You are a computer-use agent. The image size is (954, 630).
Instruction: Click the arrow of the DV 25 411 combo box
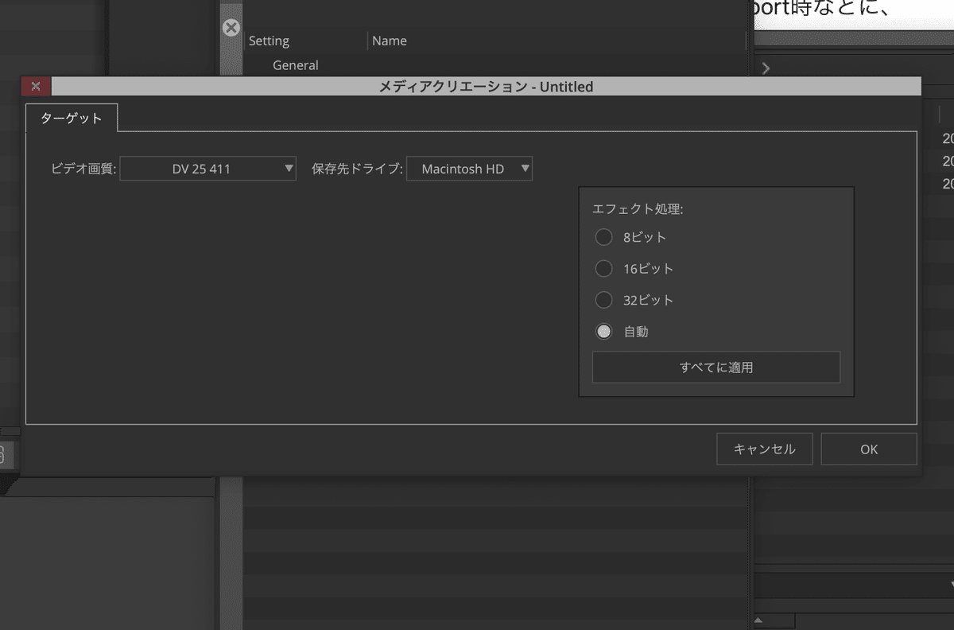pyautogui.click(x=288, y=168)
